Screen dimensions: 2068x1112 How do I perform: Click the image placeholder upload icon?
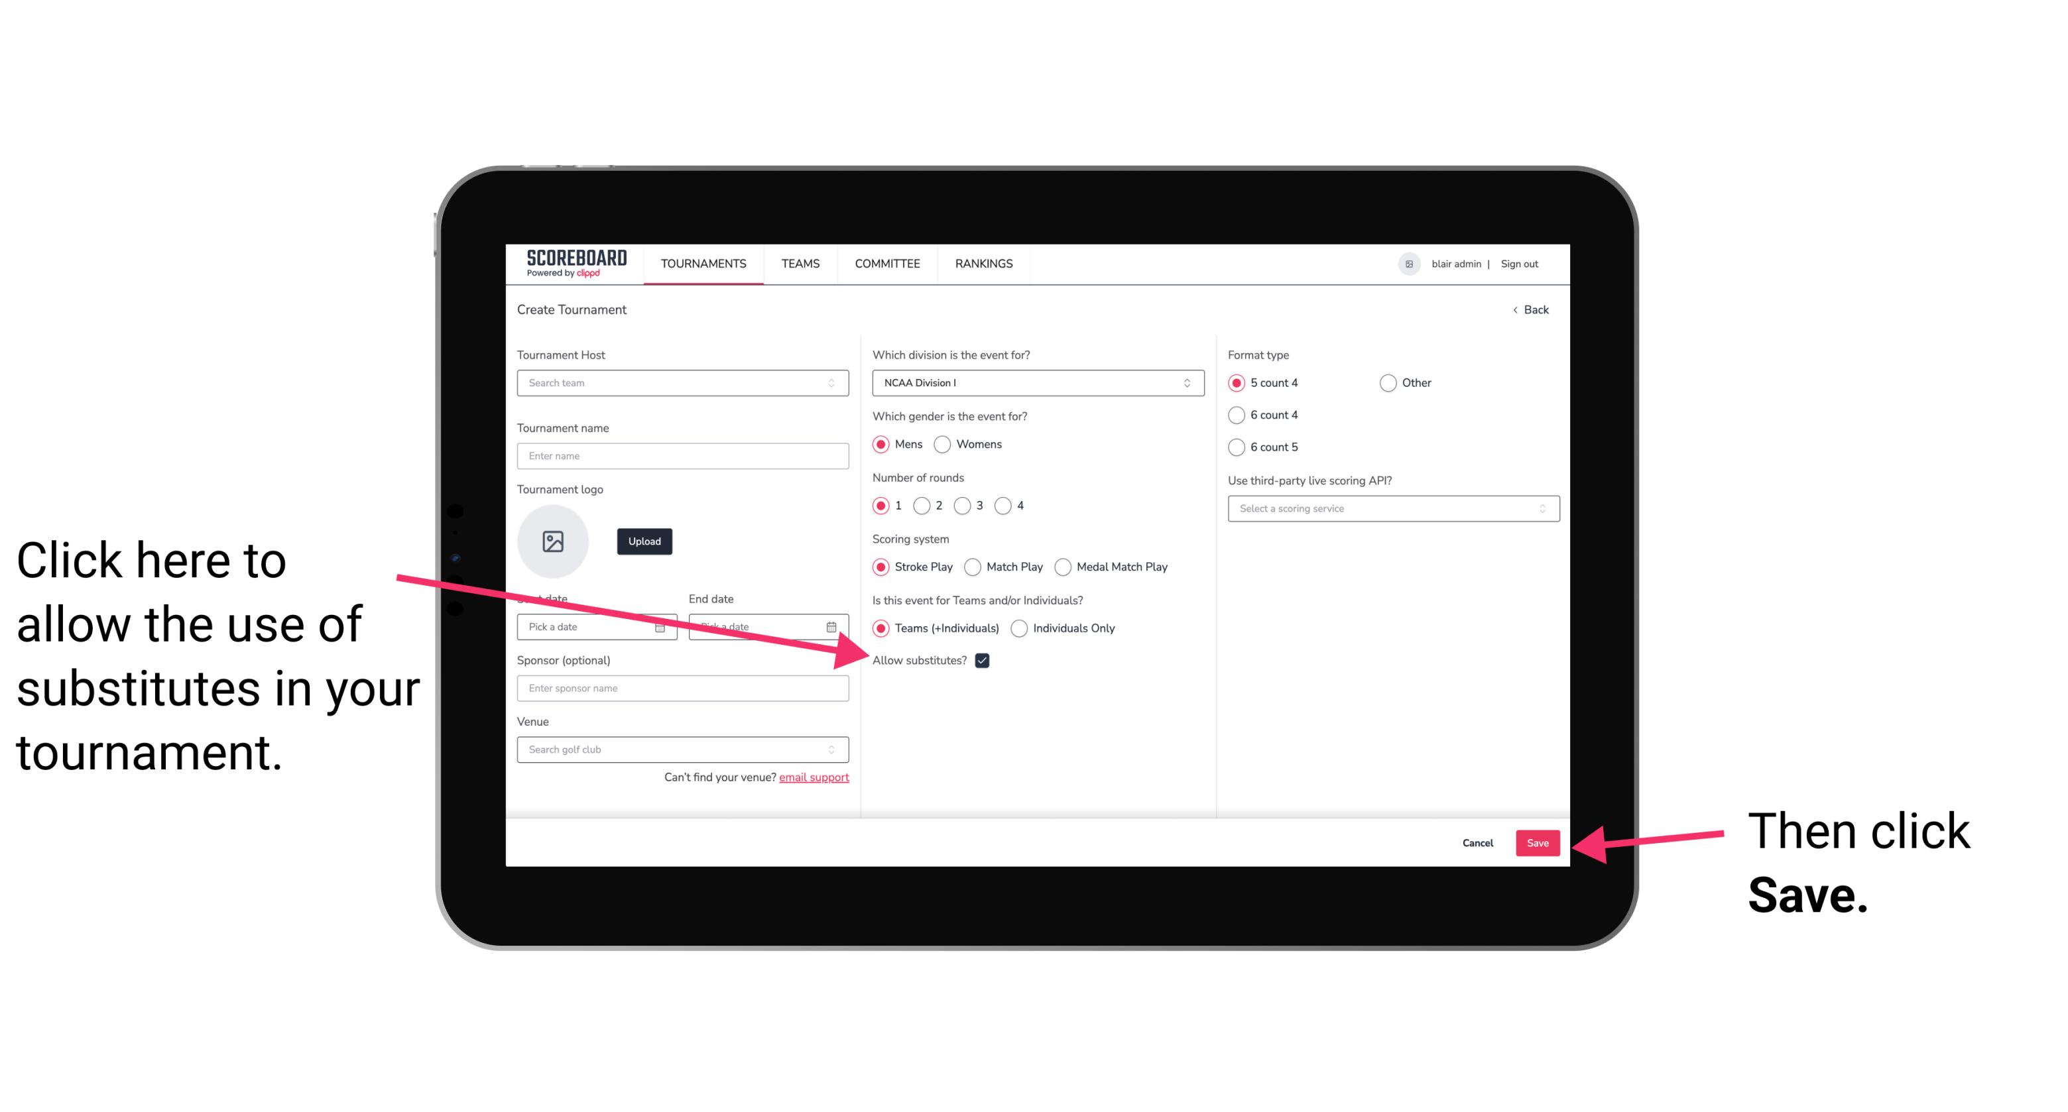553,541
